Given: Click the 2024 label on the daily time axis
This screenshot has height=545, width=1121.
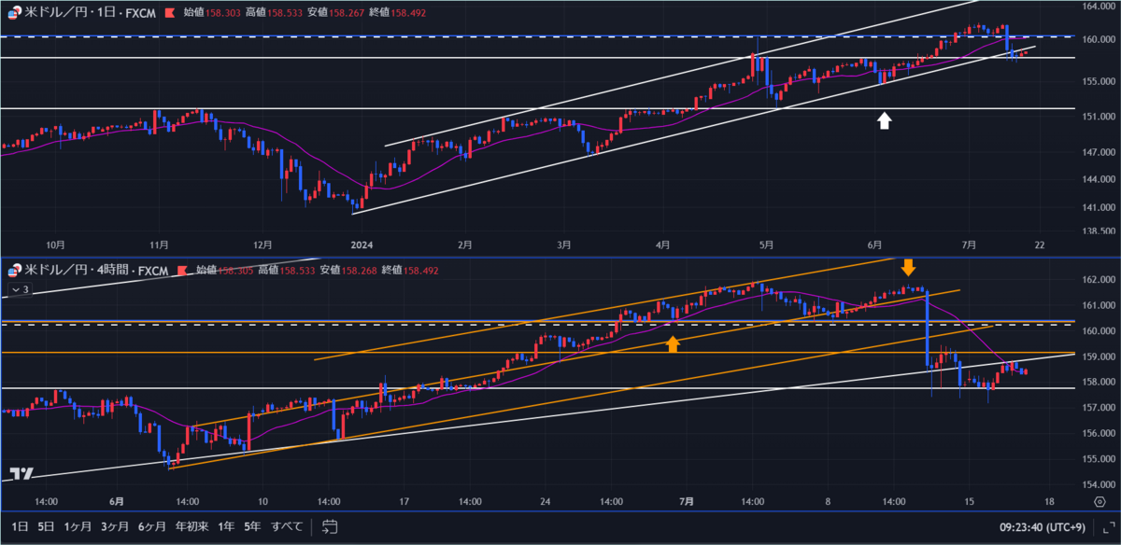Looking at the screenshot, I should [x=361, y=245].
